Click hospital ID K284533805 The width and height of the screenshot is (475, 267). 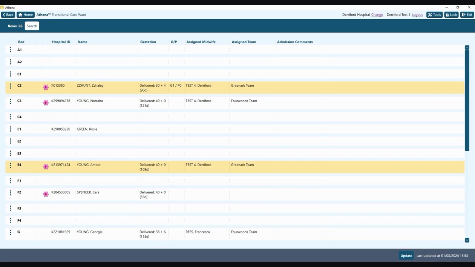click(x=61, y=192)
